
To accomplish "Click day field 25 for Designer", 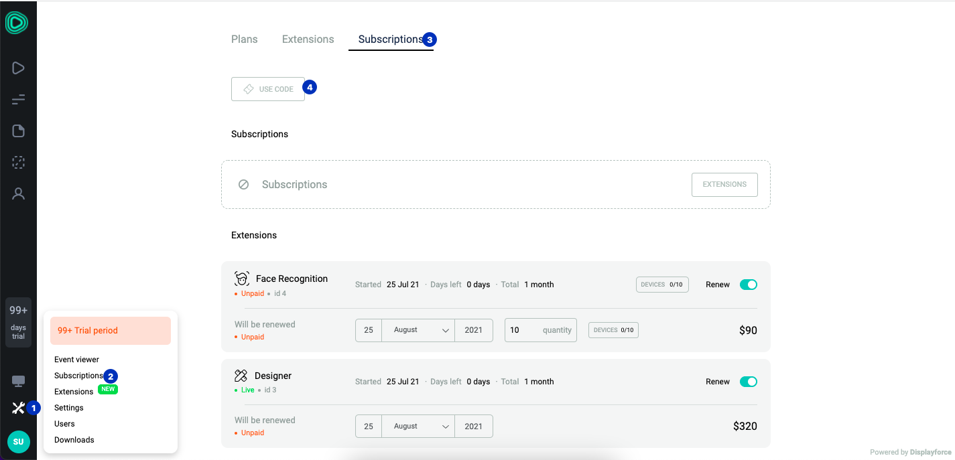I will pyautogui.click(x=369, y=426).
